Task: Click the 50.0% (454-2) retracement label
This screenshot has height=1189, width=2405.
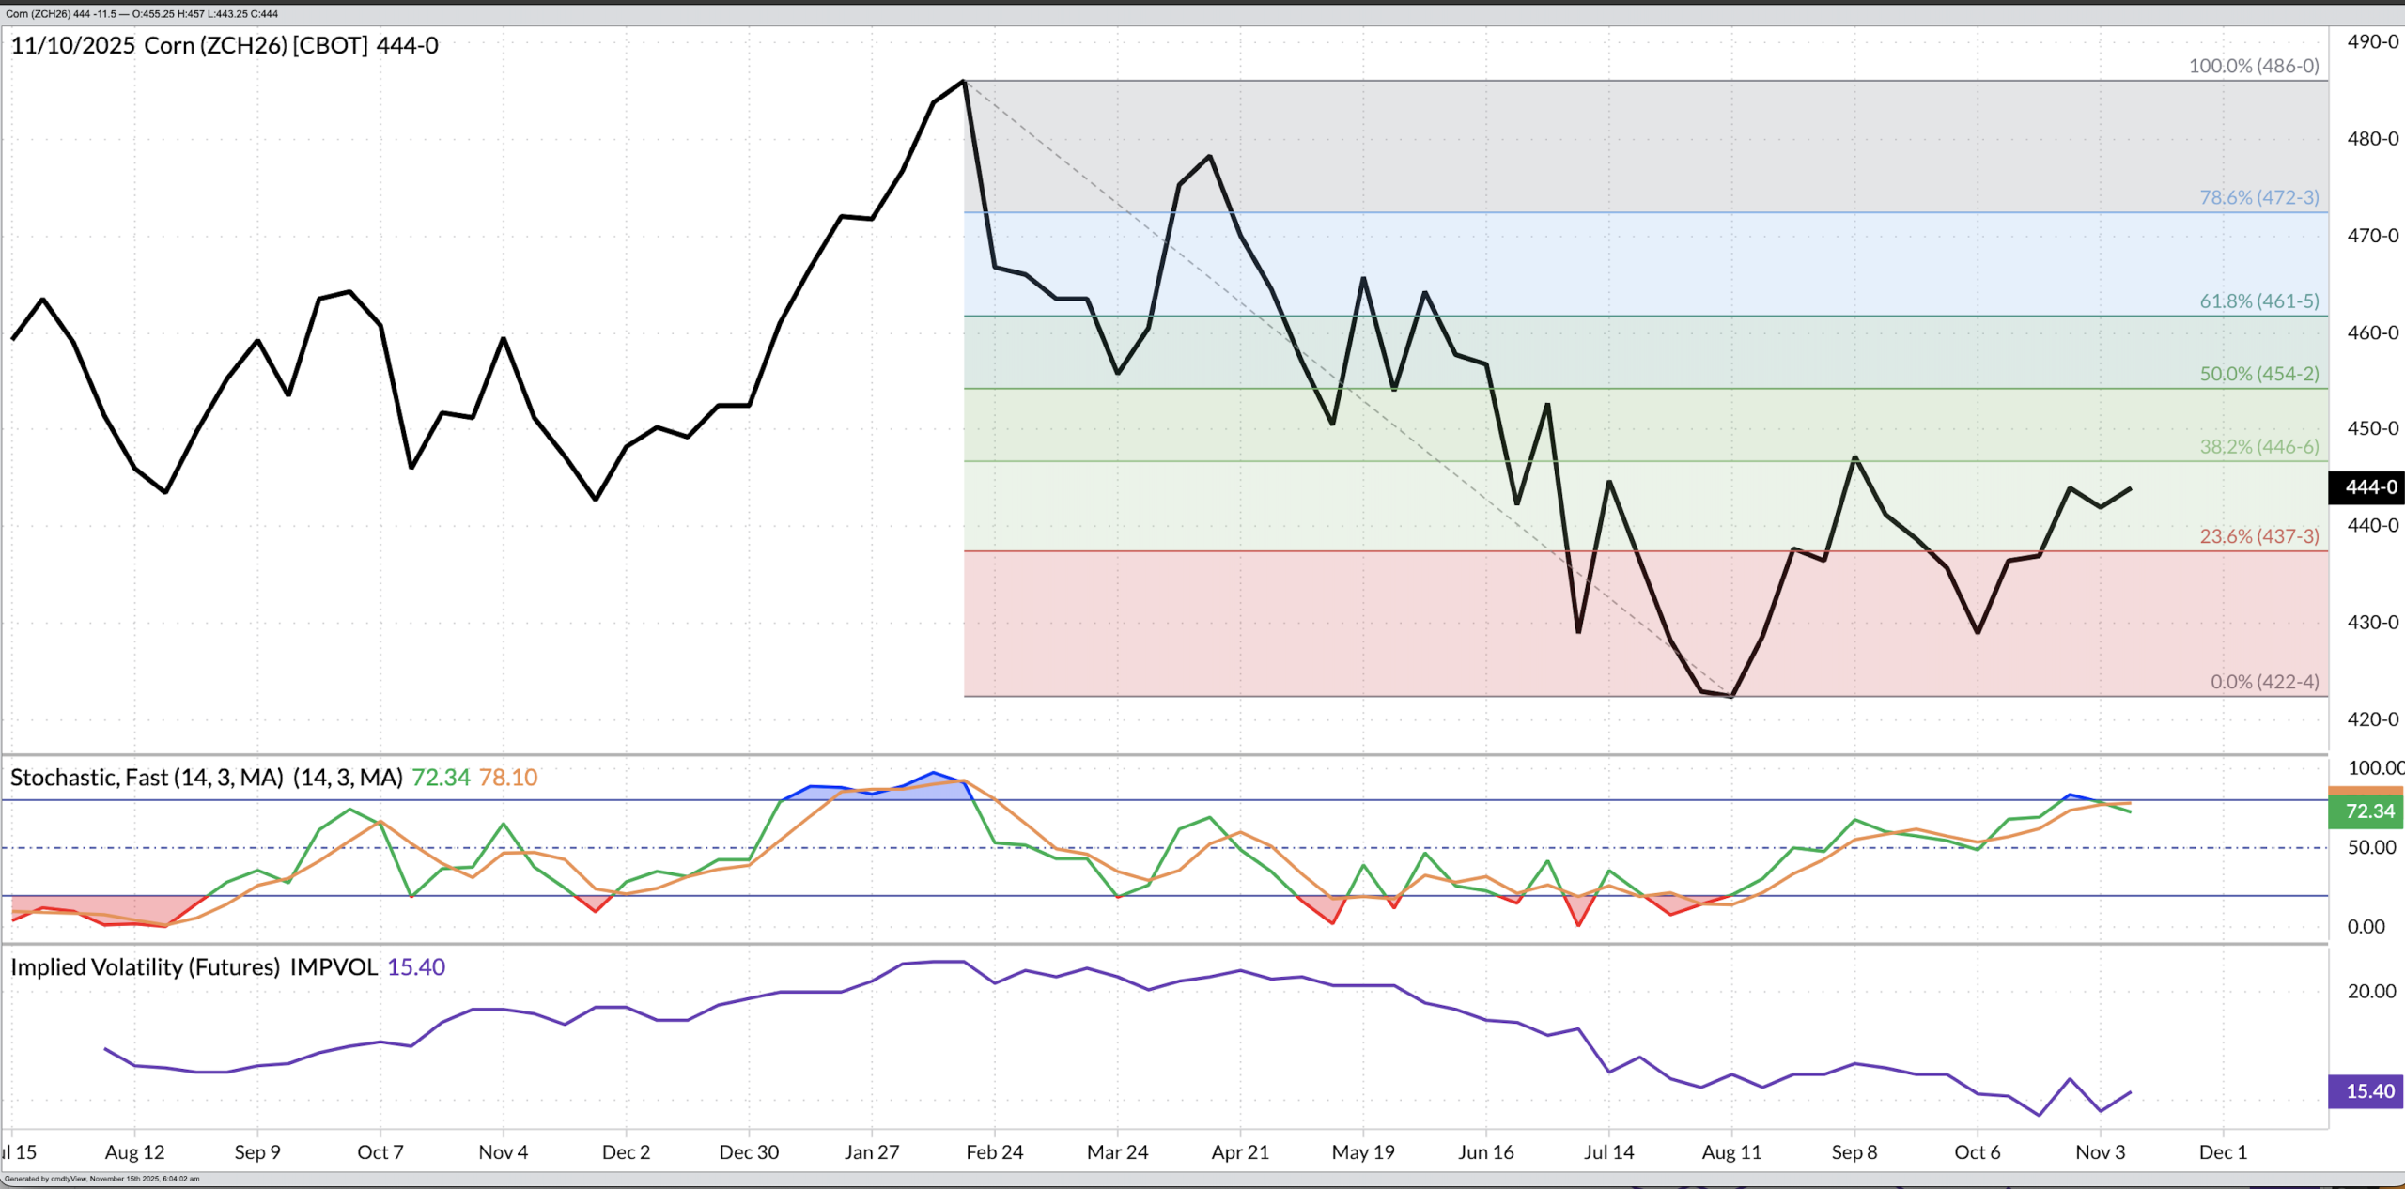Action: (2258, 374)
